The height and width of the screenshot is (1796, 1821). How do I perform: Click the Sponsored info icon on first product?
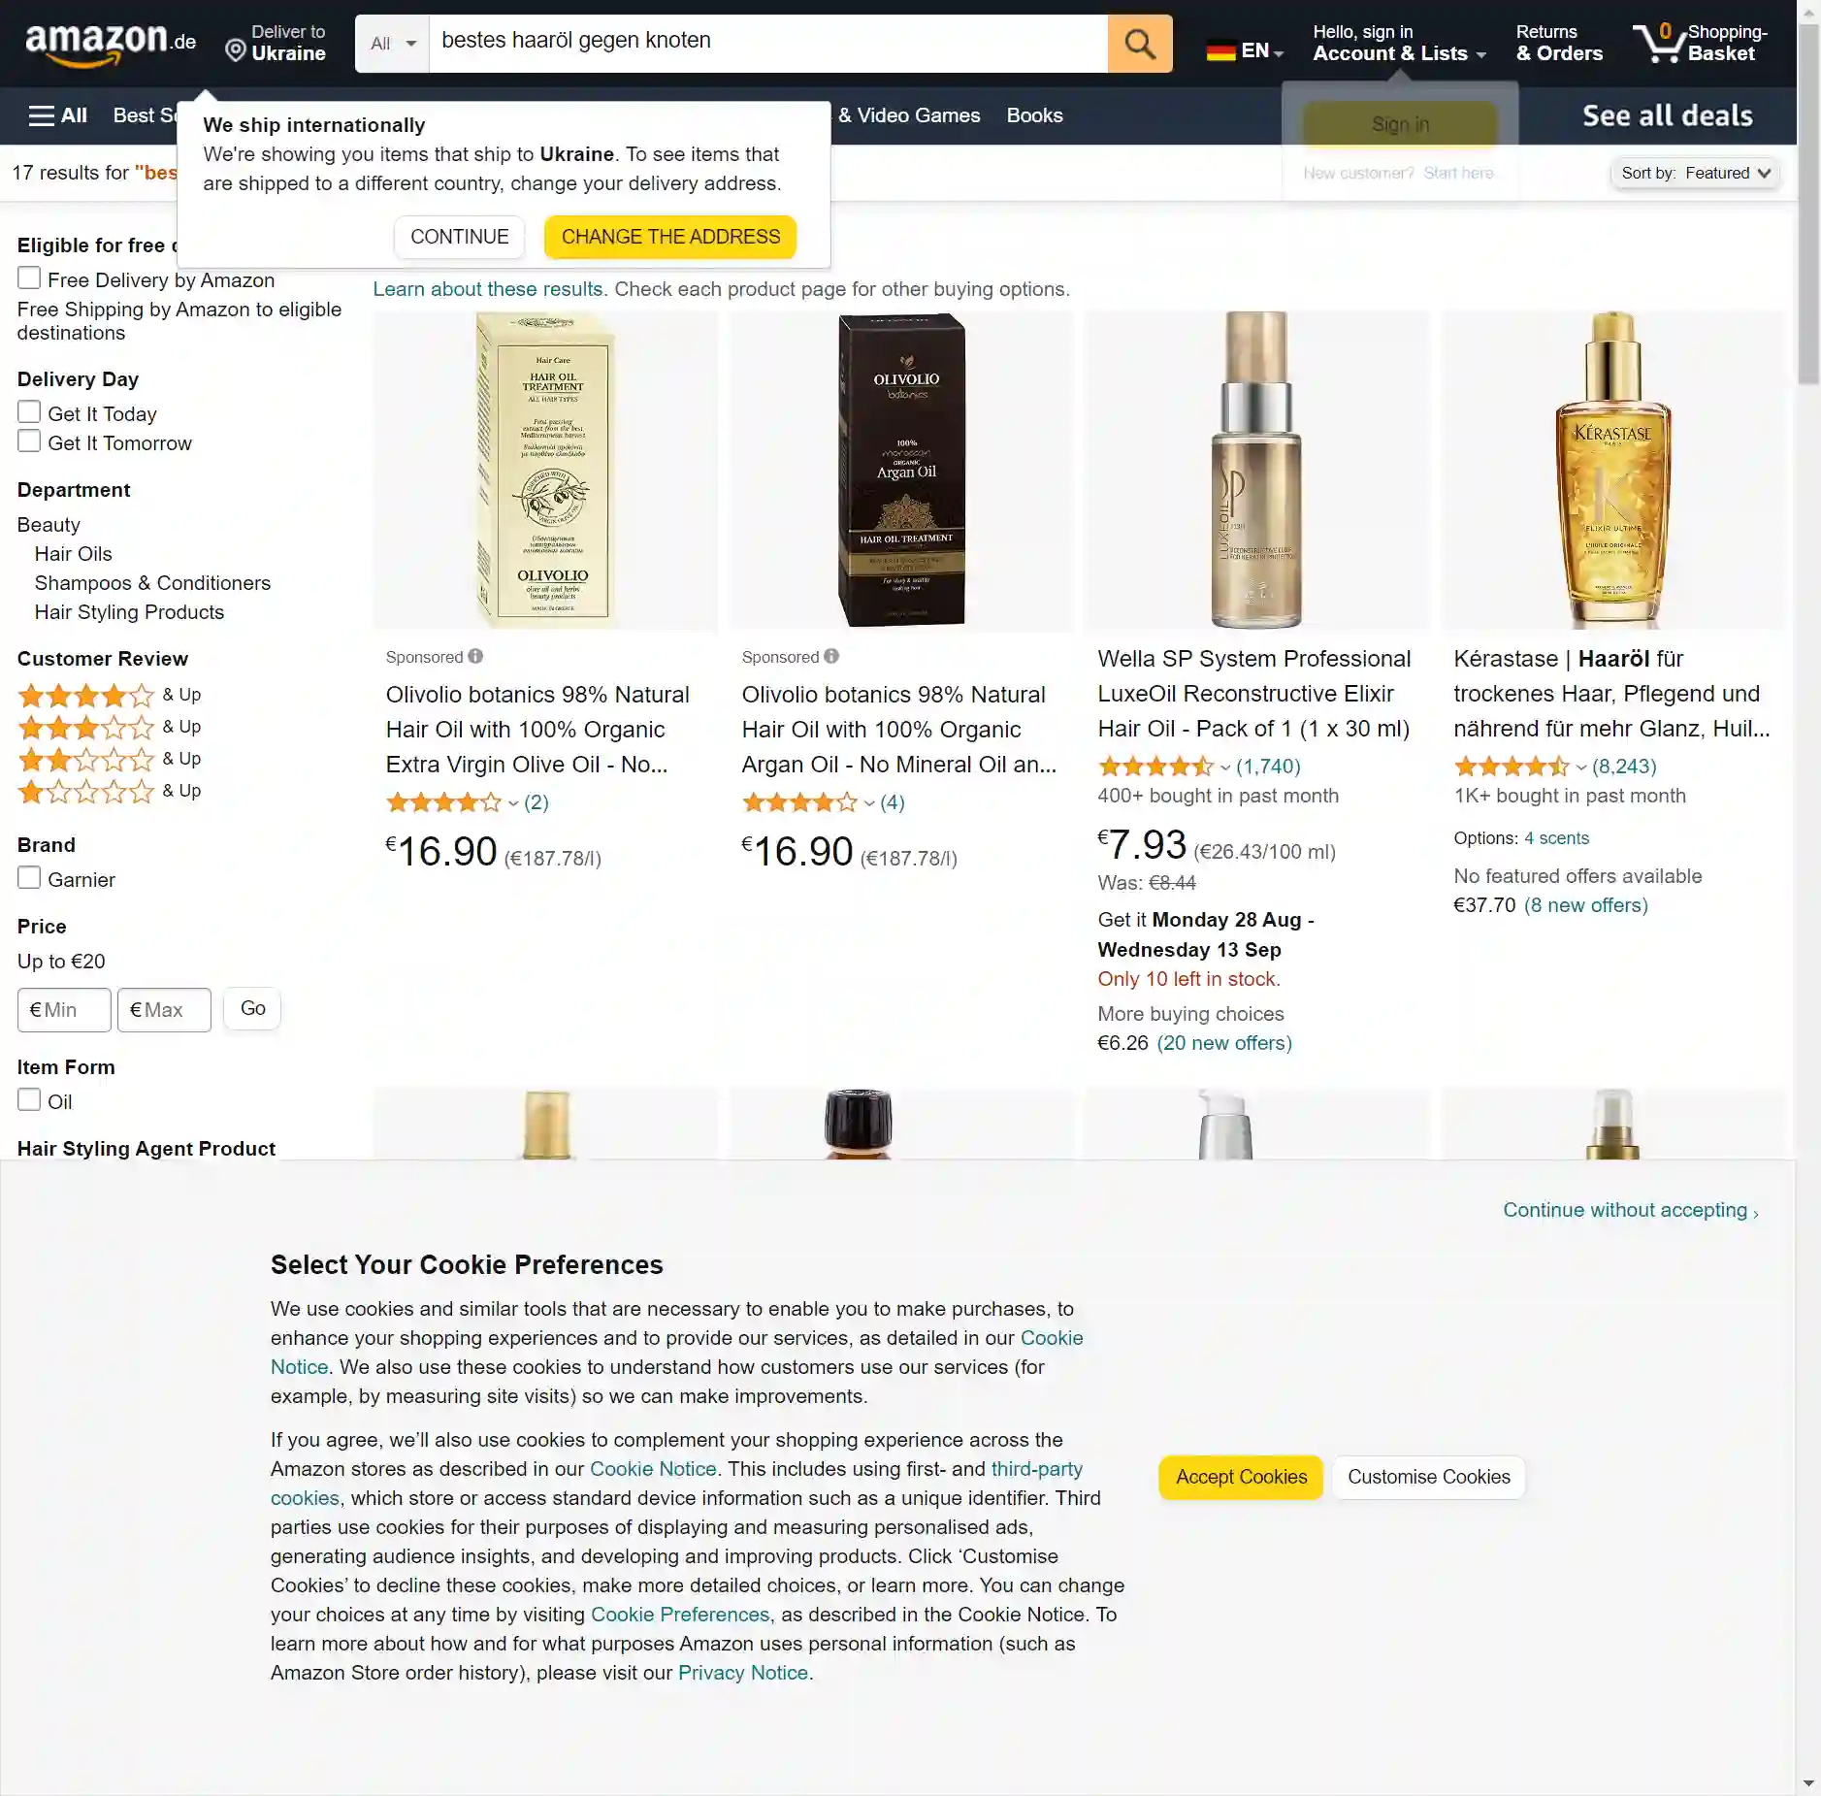pyautogui.click(x=475, y=656)
